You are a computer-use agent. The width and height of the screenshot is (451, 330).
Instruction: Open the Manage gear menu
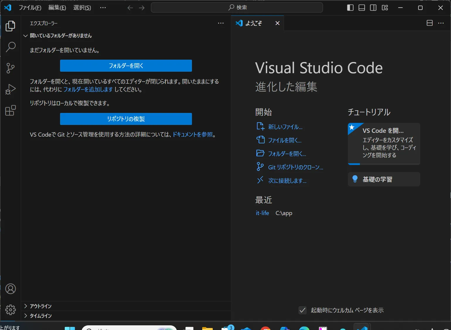pyautogui.click(x=11, y=310)
